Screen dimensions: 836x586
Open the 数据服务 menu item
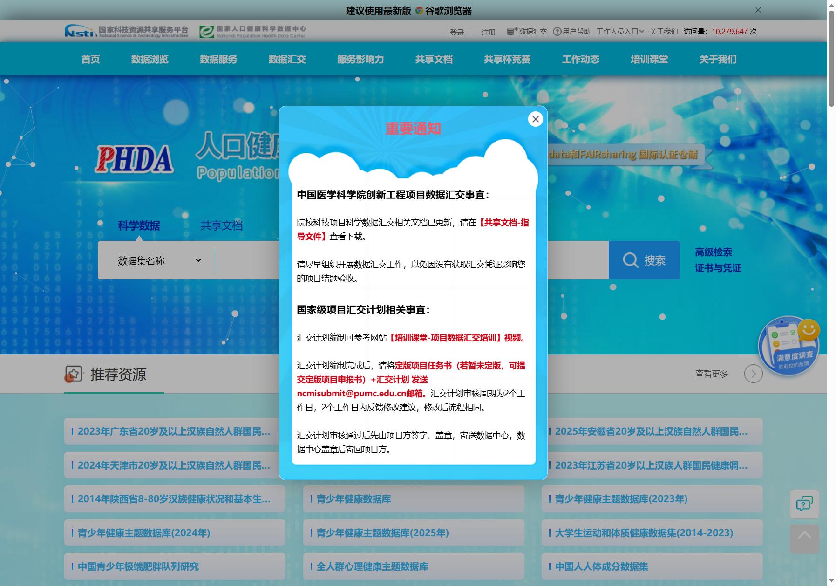tap(218, 59)
